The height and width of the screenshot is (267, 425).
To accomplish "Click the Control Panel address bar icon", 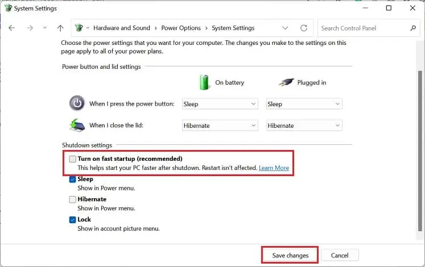I will (x=79, y=28).
